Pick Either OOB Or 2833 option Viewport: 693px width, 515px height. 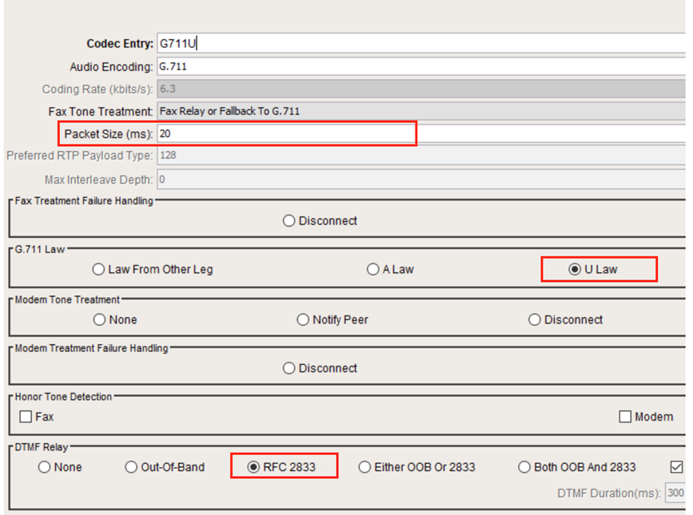point(364,468)
